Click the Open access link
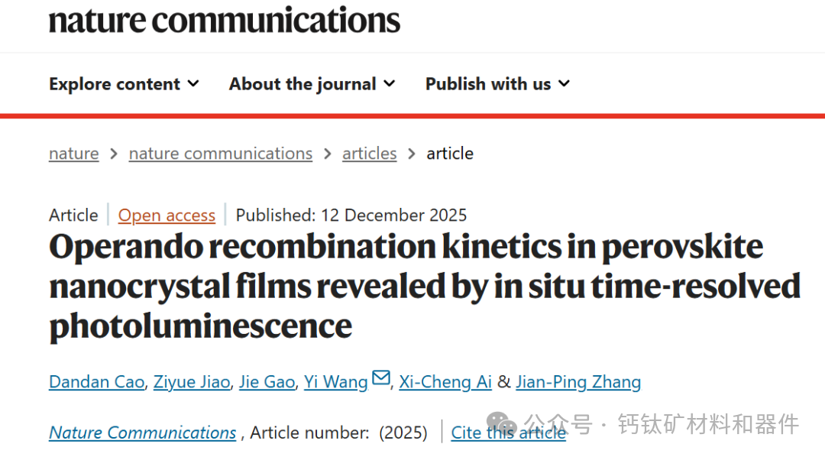The height and width of the screenshot is (457, 825). (x=167, y=216)
